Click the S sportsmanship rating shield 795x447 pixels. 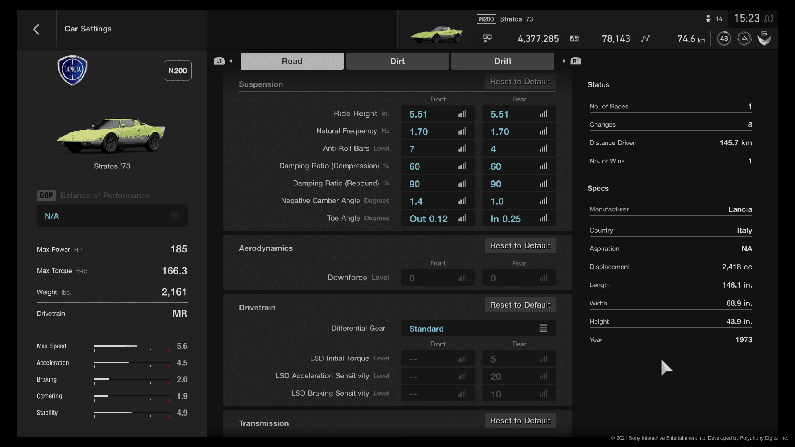click(764, 38)
